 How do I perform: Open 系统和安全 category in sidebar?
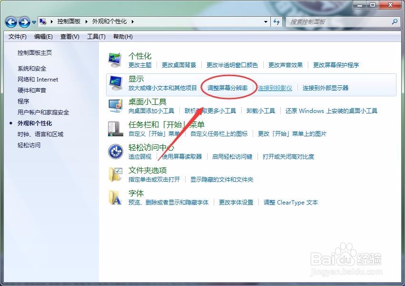pyautogui.click(x=32, y=69)
